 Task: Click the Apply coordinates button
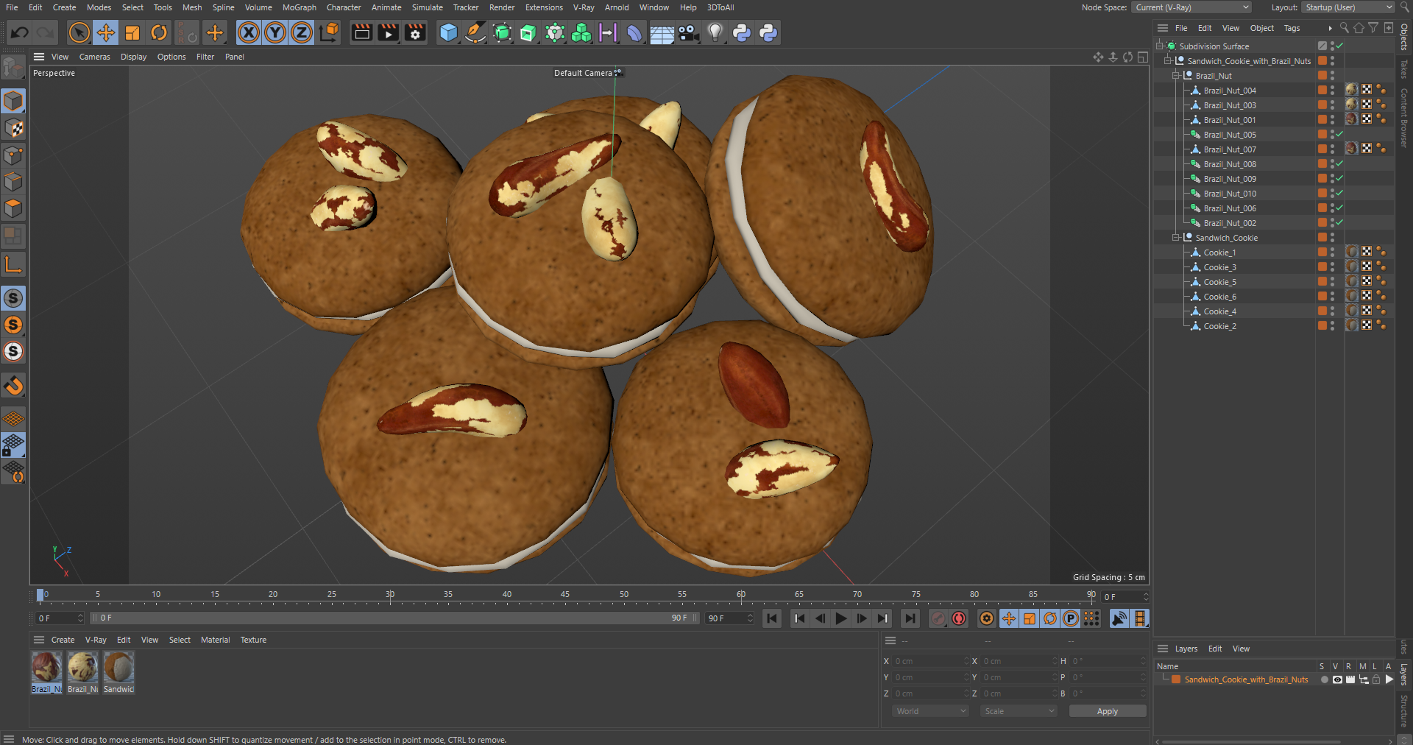pyautogui.click(x=1107, y=711)
